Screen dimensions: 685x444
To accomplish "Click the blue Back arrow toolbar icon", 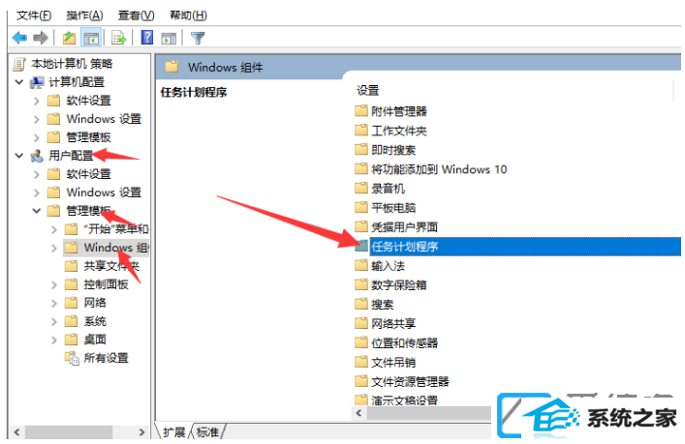I will point(19,38).
